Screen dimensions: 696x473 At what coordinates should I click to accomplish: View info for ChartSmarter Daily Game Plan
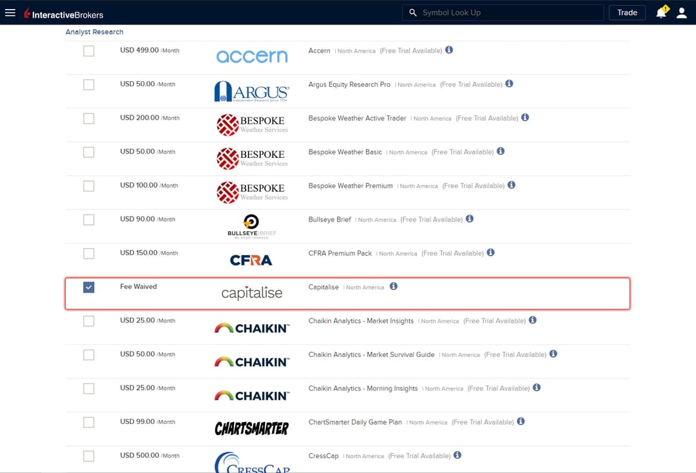521,421
